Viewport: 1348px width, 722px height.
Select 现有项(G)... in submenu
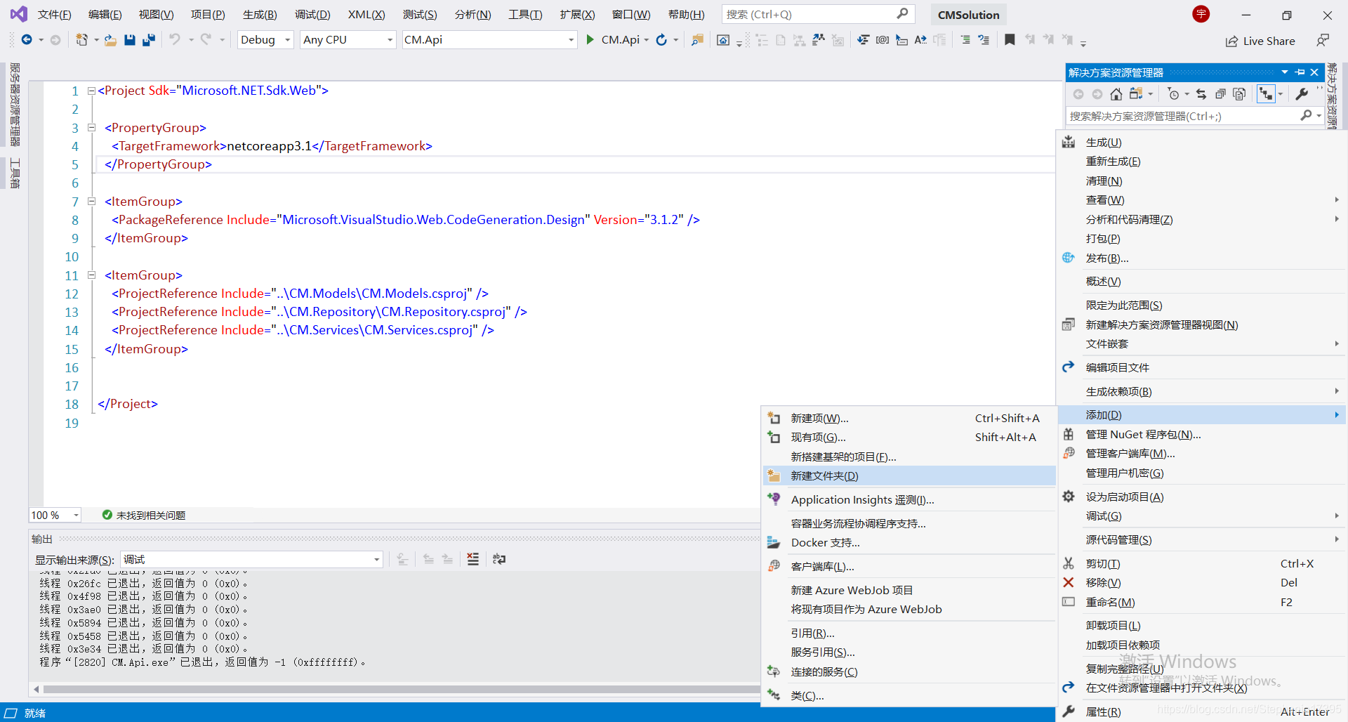pyautogui.click(x=909, y=438)
